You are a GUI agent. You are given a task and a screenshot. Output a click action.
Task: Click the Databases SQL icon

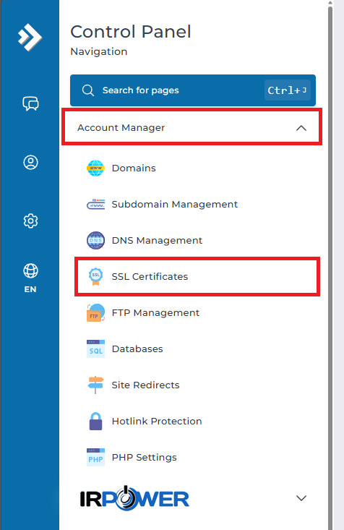pyautogui.click(x=95, y=349)
